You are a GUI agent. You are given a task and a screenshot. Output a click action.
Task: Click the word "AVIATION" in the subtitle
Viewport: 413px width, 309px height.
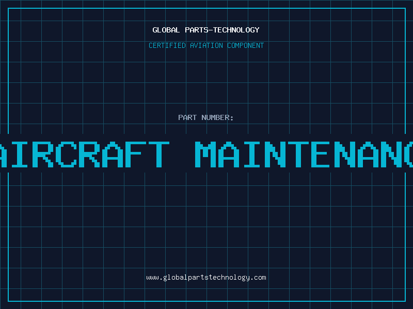pyautogui.click(x=206, y=45)
